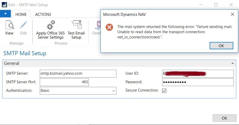Click the red error icon in dialog

pos(109,27)
